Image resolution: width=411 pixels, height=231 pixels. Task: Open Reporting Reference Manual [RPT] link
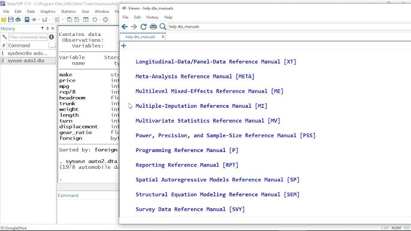pos(187,165)
